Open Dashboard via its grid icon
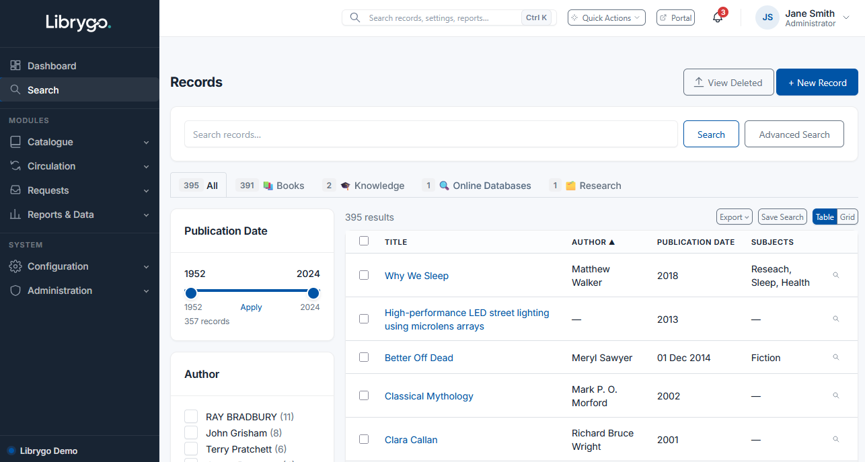865x462 pixels. coord(15,66)
